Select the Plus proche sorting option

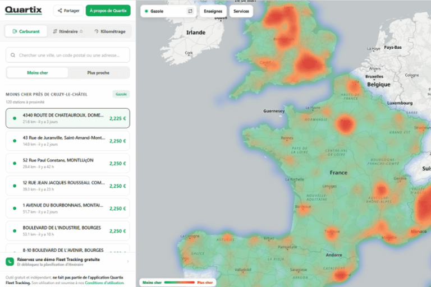click(x=98, y=73)
